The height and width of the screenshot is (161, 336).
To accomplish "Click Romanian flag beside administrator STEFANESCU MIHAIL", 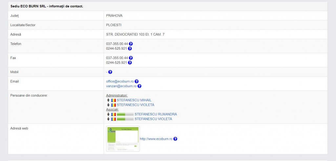I will pyautogui.click(x=114, y=100).
